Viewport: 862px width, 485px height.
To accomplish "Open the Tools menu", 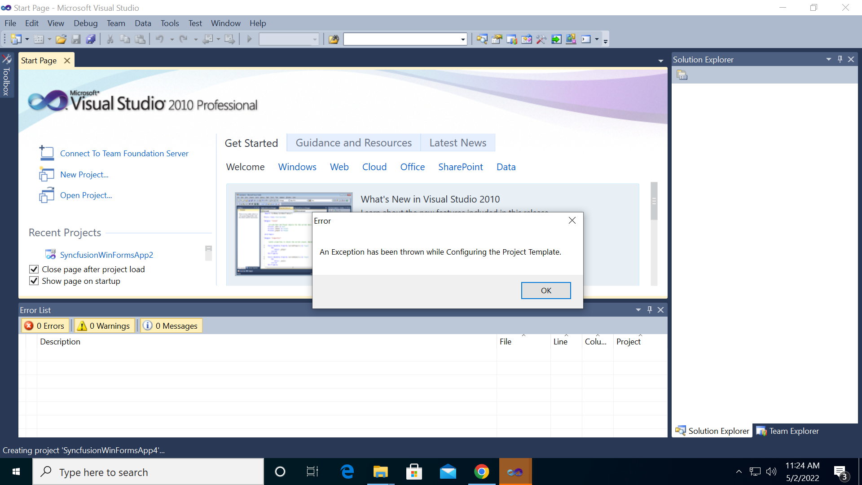I will point(170,23).
